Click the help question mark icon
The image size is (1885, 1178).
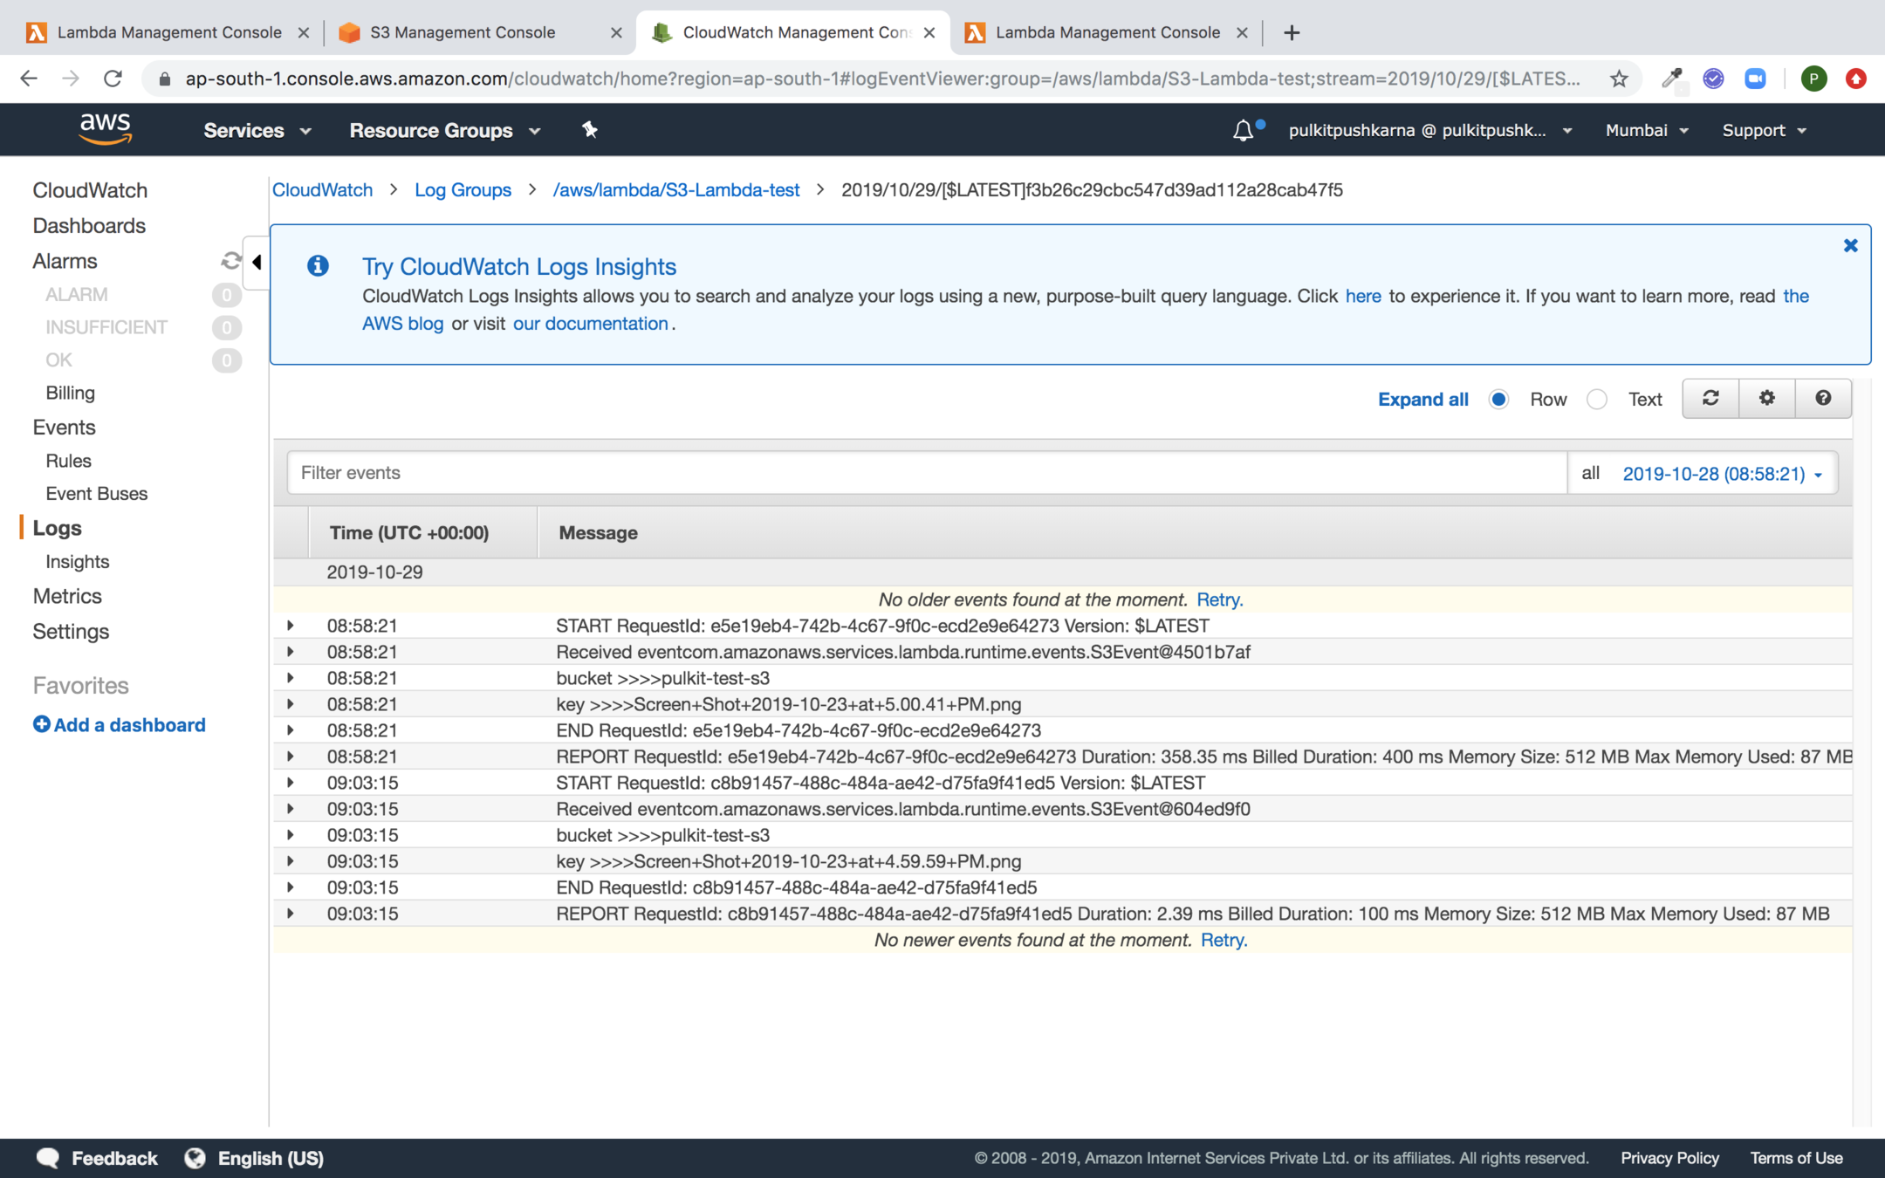pyautogui.click(x=1823, y=399)
